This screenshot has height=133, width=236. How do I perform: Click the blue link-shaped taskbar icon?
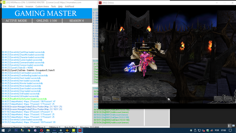pyautogui.click(x=54, y=130)
